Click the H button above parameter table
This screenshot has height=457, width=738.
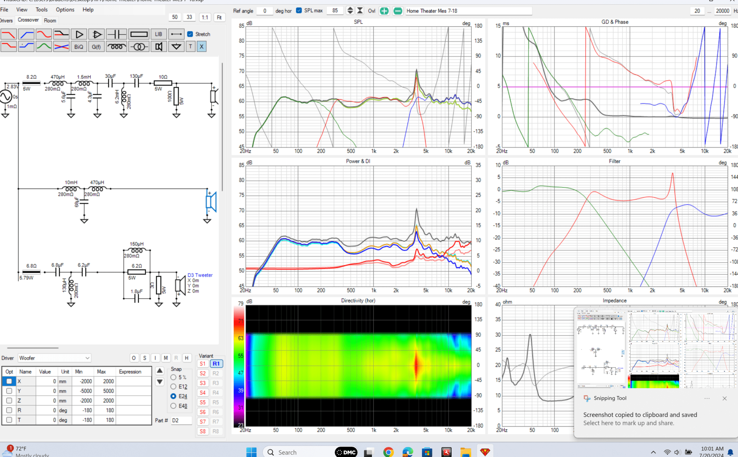(187, 358)
